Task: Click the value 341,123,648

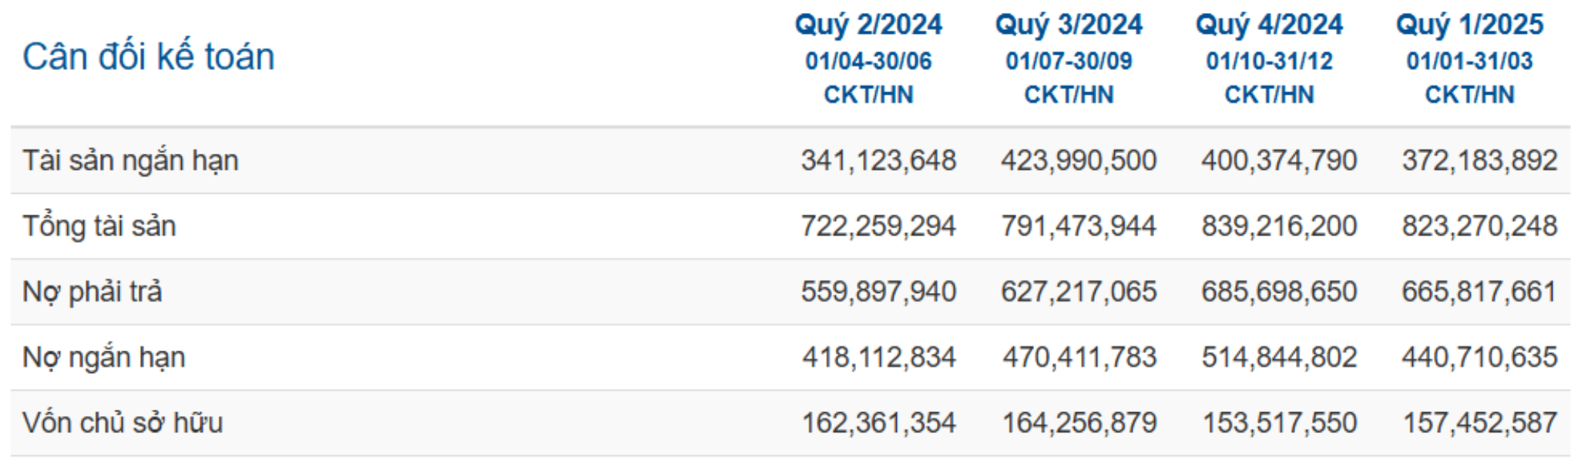Action: [878, 161]
